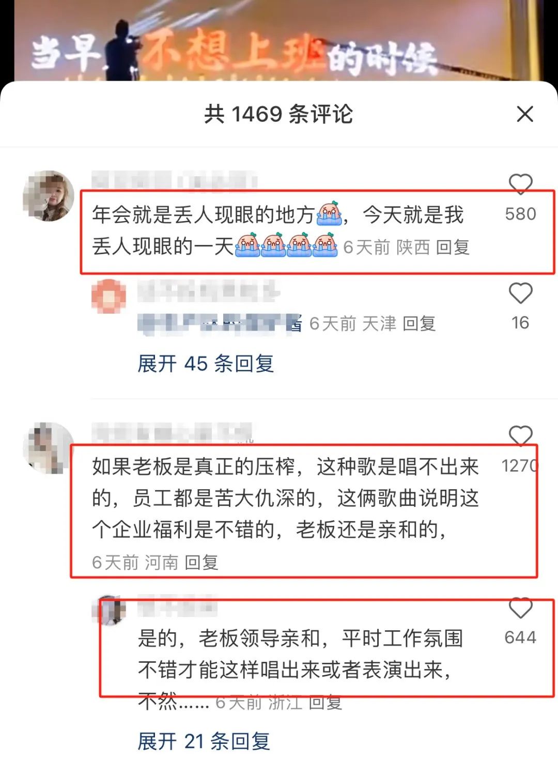Viewport: 558px width, 762px height.
Task: Like the Tianjin reply with 16 likes
Action: click(520, 293)
